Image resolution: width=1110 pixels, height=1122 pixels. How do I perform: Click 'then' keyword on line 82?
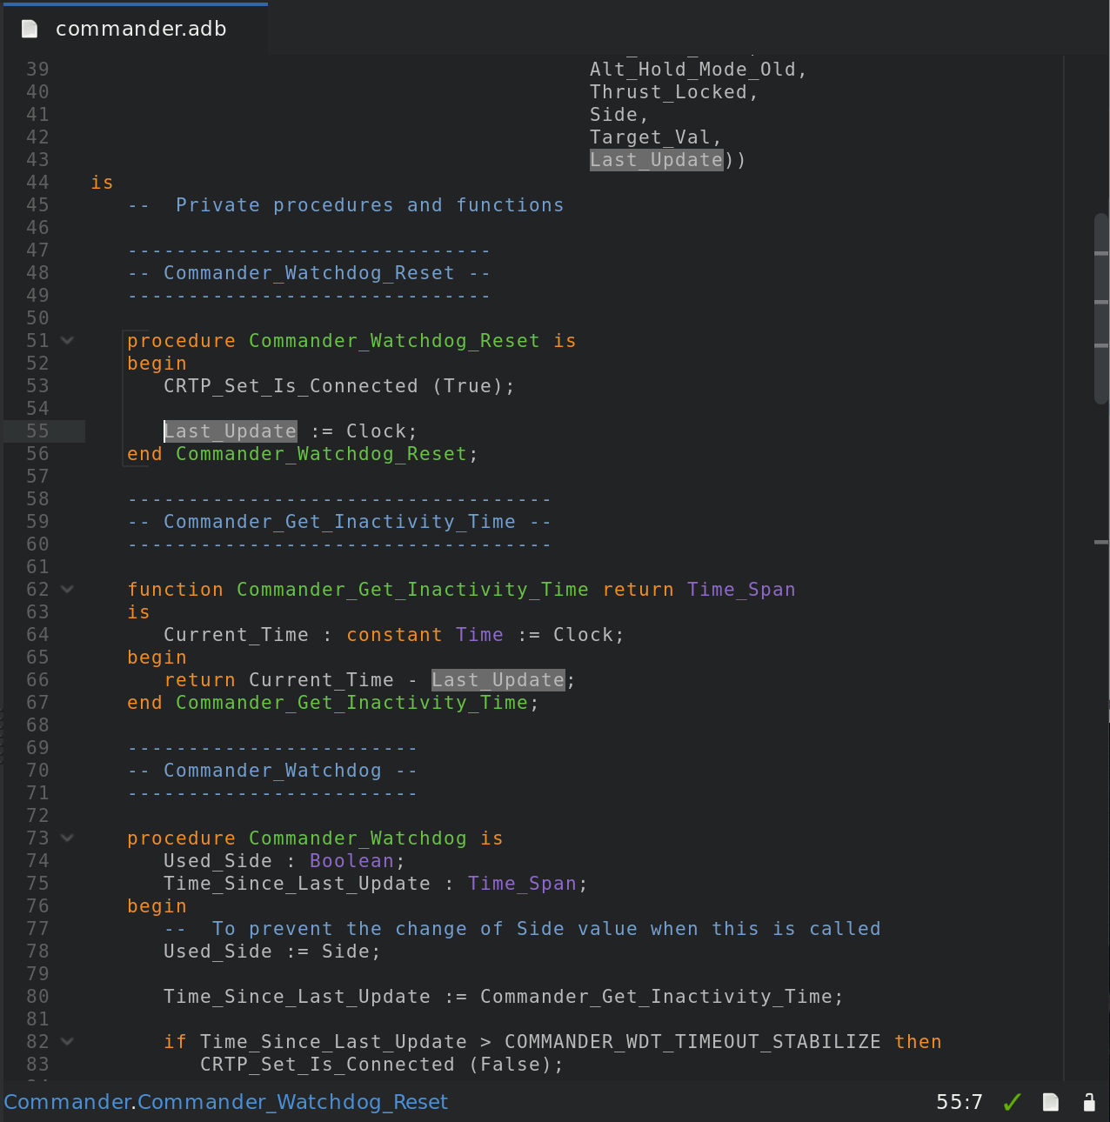point(918,1042)
